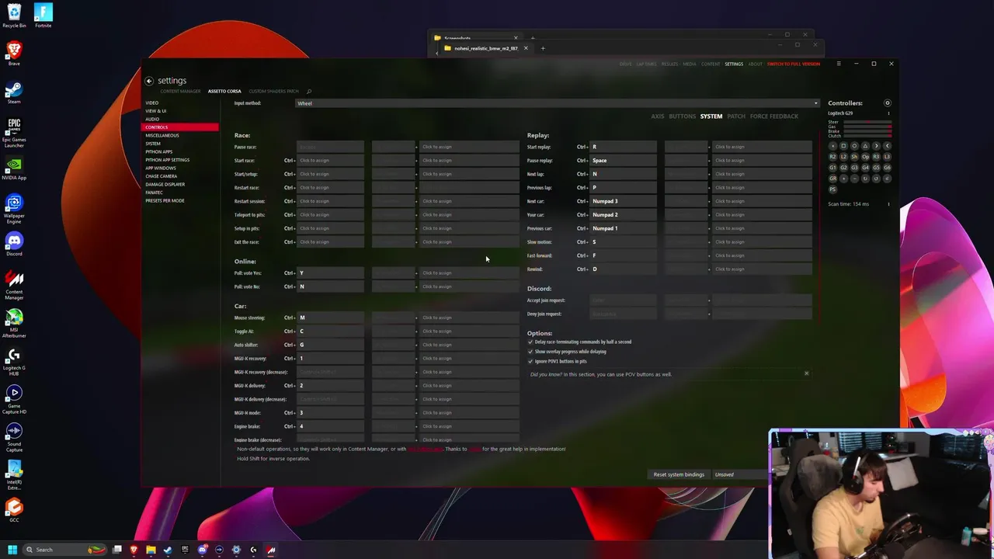Click the G29 cross button indicator

click(x=832, y=146)
